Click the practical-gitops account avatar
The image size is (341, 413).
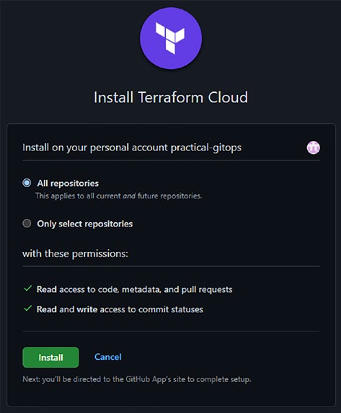(x=314, y=147)
